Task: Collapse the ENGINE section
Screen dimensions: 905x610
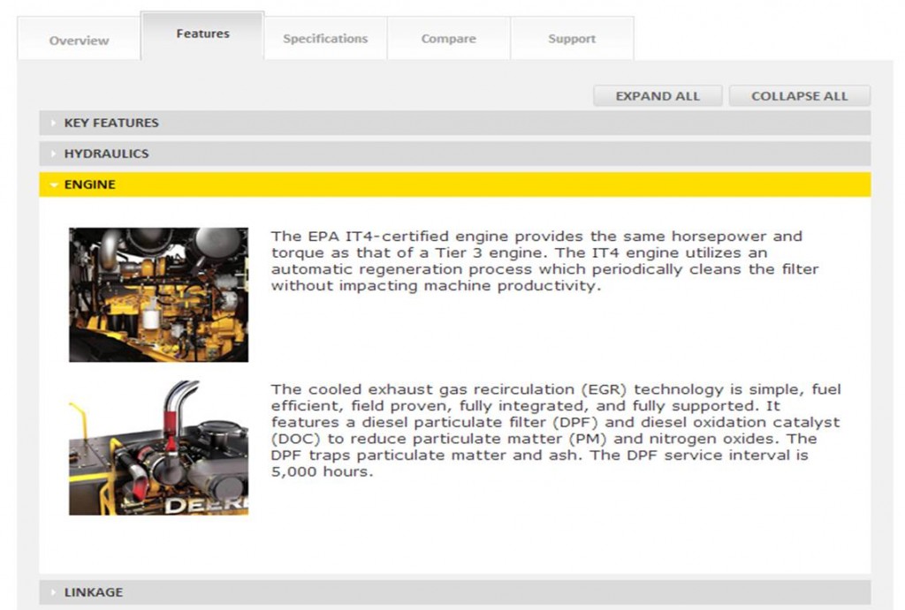Action: coord(455,185)
